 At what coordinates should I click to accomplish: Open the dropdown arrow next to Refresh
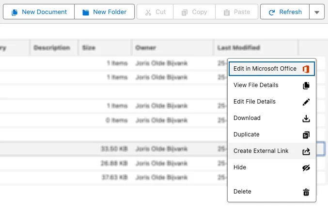pyautogui.click(x=317, y=12)
